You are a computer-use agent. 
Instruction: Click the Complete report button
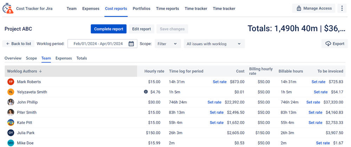[x=109, y=29]
